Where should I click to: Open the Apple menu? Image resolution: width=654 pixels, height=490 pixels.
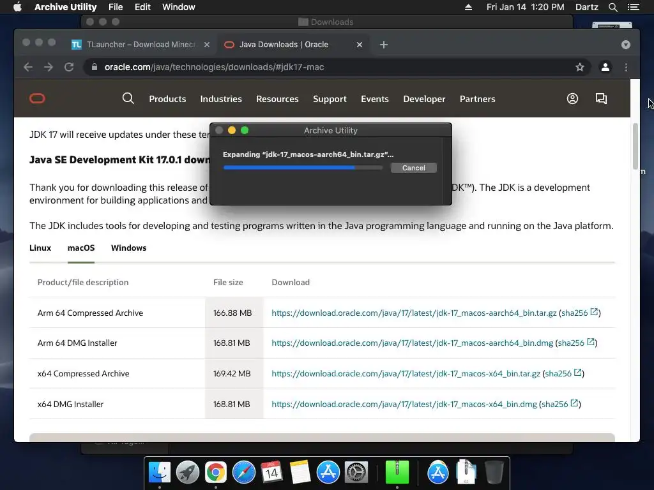tap(17, 7)
